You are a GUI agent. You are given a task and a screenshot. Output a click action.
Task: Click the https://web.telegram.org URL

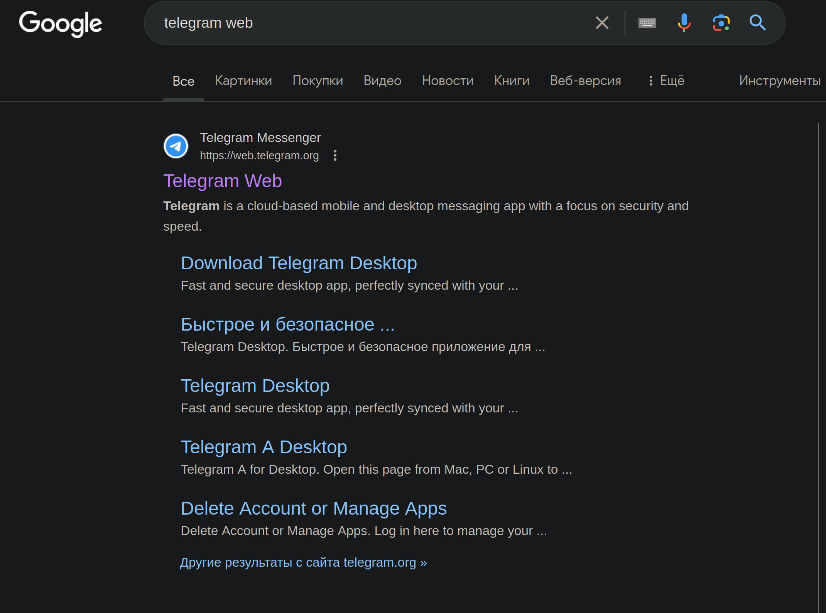point(259,155)
